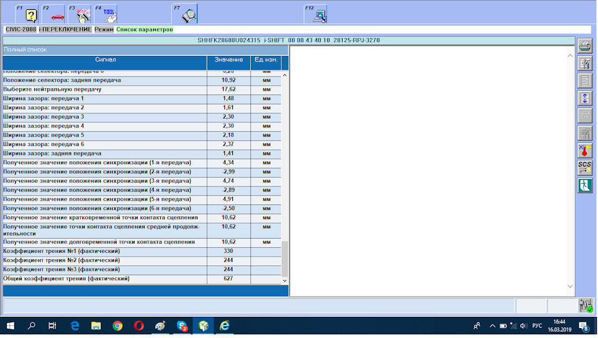The image size is (598, 338).
Task: Select row Ширина зазора: передача 1
Action: point(142,98)
